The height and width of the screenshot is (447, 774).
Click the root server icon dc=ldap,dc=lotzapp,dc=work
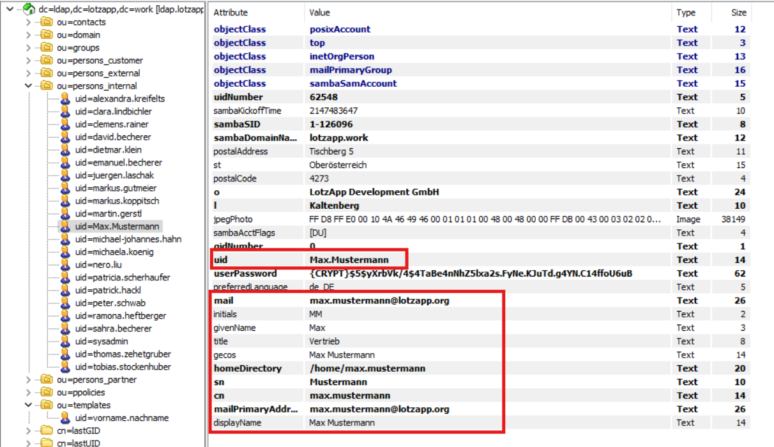point(29,9)
